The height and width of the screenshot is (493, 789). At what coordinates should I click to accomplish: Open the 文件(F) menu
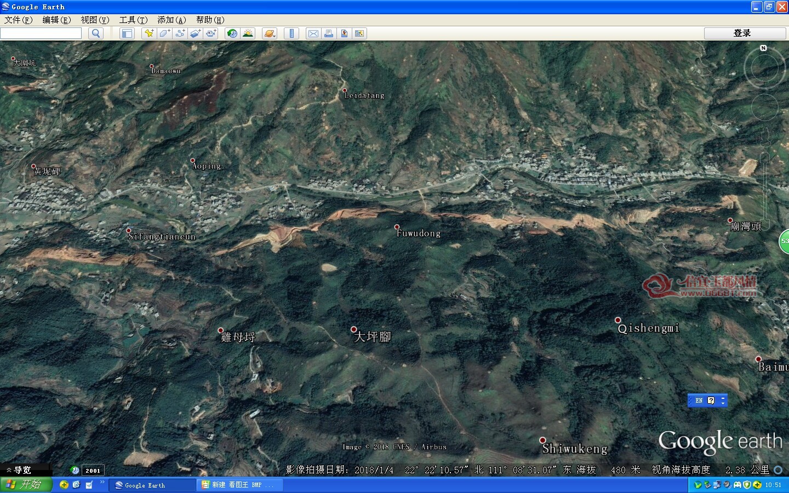(x=19, y=20)
